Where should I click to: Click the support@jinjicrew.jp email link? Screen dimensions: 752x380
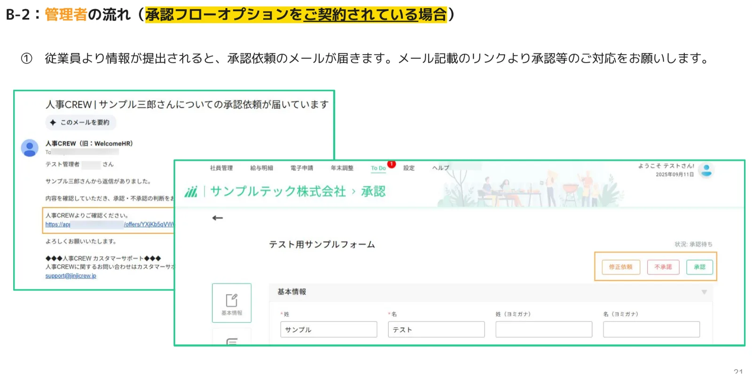pos(71,276)
